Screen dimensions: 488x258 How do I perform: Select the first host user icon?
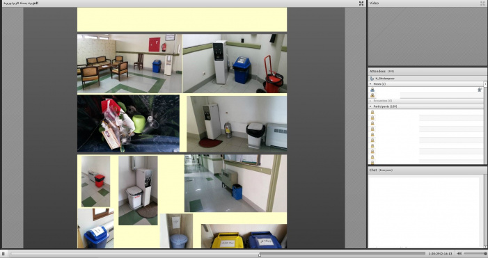372,90
